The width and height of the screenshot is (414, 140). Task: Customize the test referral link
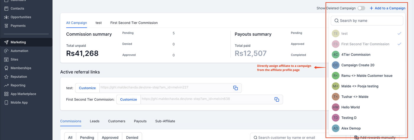pos(87,88)
